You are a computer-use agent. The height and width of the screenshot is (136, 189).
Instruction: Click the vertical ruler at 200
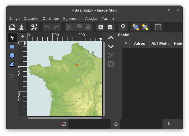(x=22, y=92)
